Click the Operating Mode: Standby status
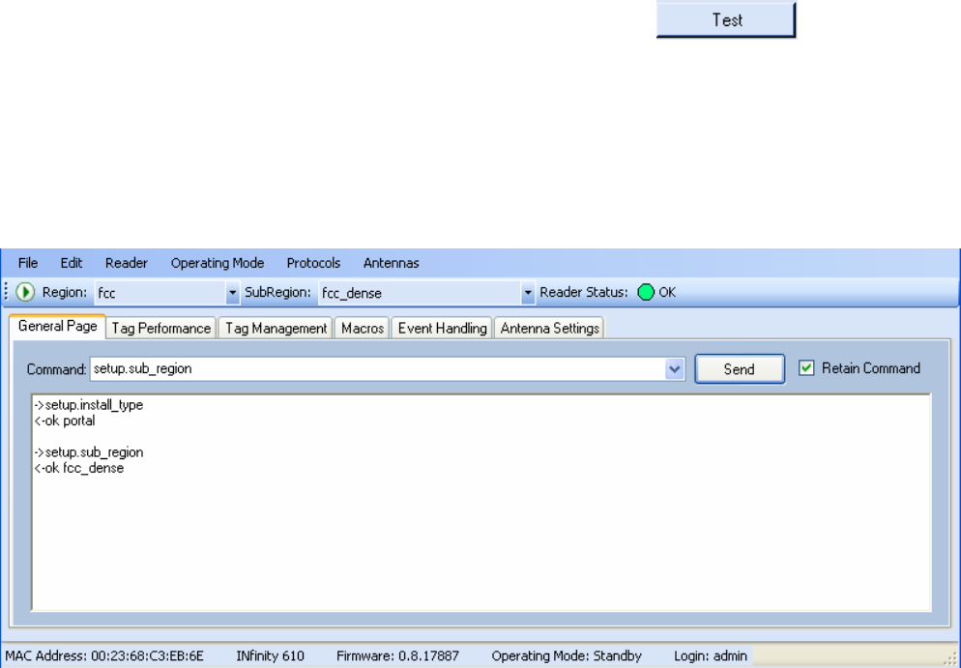961x668 pixels. click(567, 655)
